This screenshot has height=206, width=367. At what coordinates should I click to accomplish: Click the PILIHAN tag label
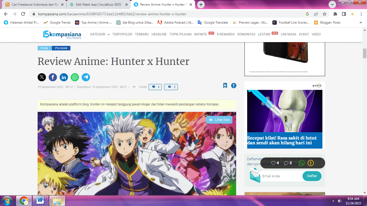point(61,48)
